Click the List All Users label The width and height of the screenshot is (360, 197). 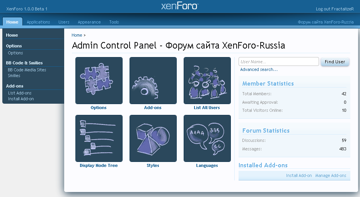[206, 108]
